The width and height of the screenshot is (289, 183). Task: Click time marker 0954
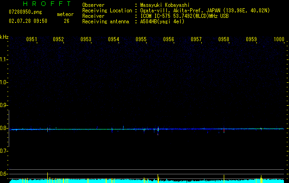pyautogui.click(x=113, y=39)
